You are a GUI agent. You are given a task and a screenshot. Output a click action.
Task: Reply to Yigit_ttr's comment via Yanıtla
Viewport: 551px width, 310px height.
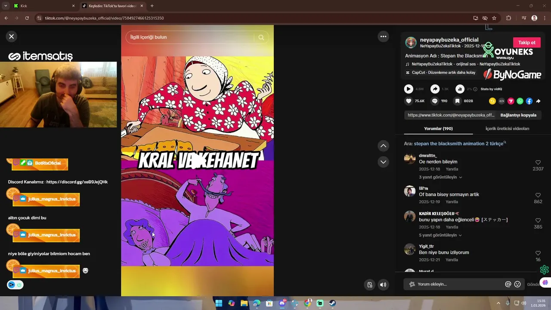tap(452, 260)
